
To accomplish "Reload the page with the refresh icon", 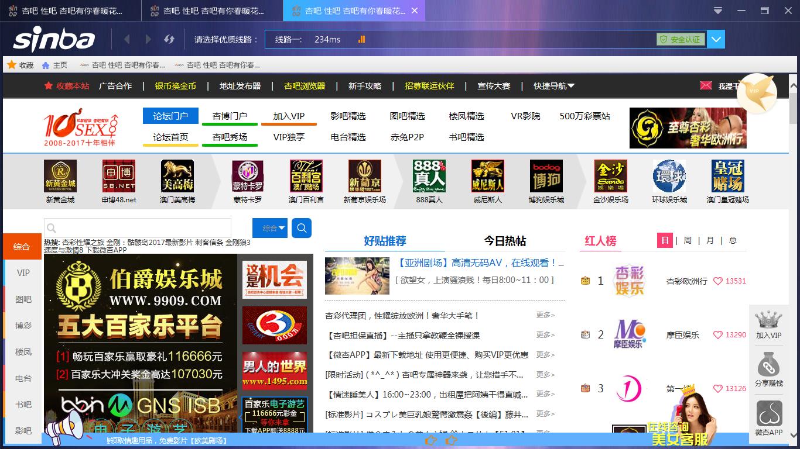I will (169, 39).
